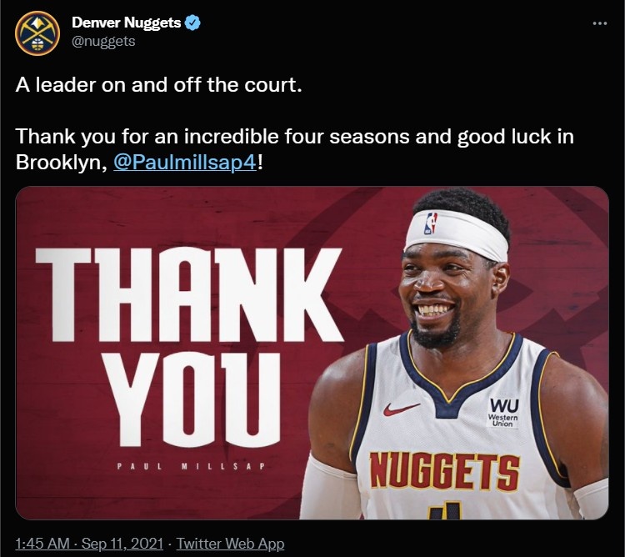Click the NUGGETS lettering on the jersey
625x557 pixels.
coord(444,472)
